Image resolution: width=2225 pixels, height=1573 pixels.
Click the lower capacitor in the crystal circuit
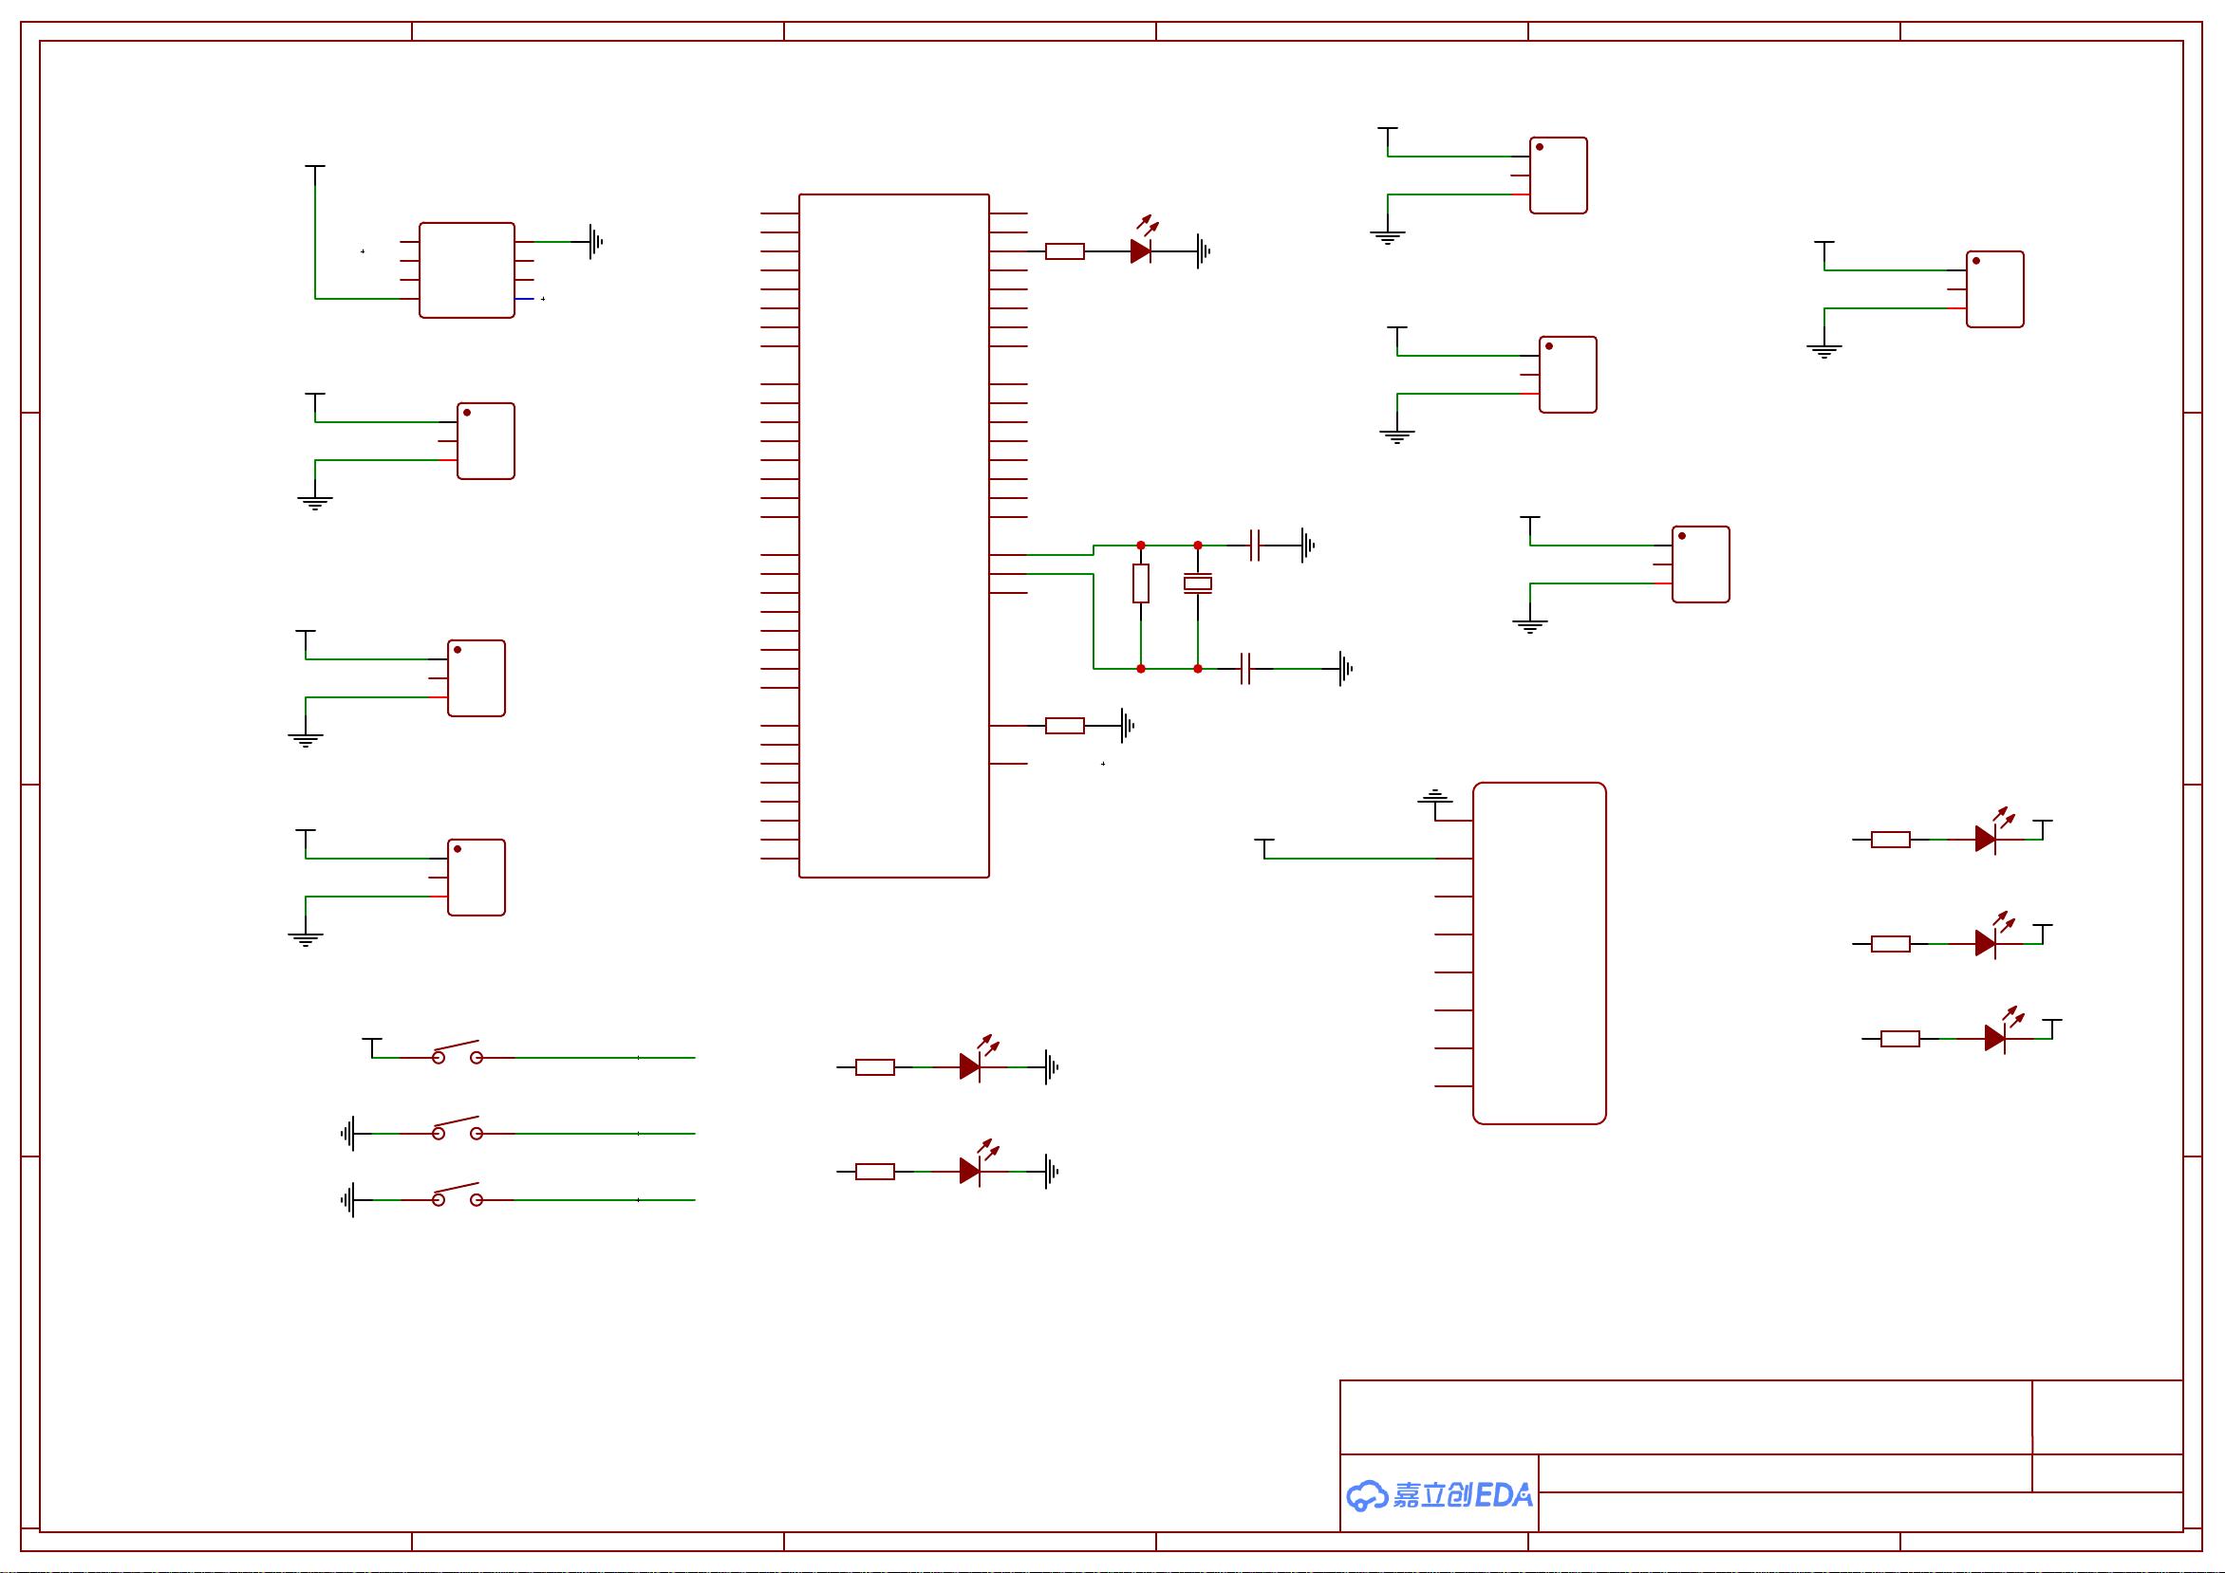1245,668
